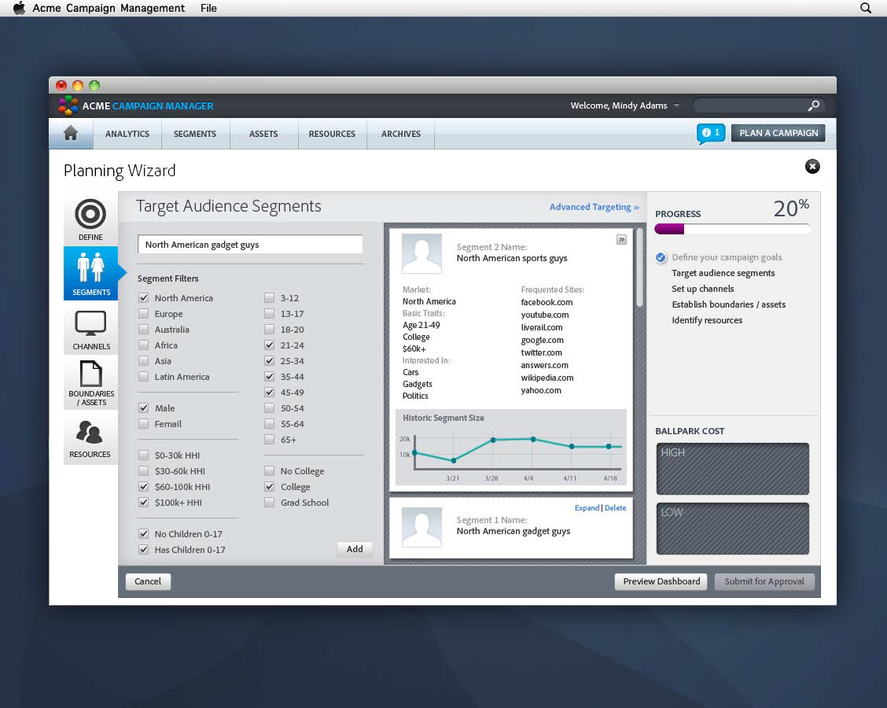Switch to the Assets tab
Screen dimensions: 887x708
click(263, 134)
